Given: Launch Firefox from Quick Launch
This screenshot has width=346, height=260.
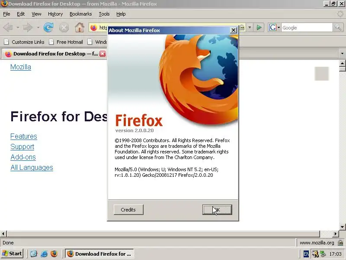Looking at the screenshot, I should 54,253.
